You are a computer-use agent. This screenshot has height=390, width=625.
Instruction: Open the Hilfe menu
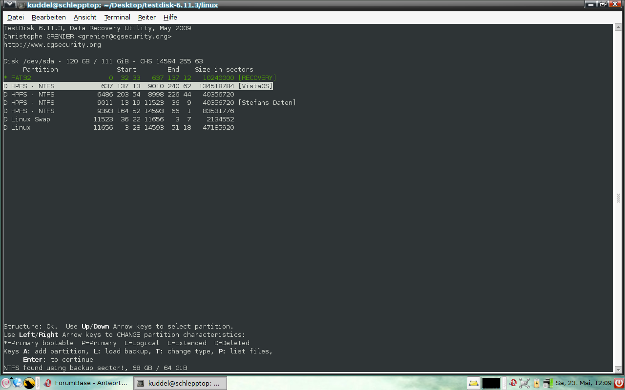point(170,17)
